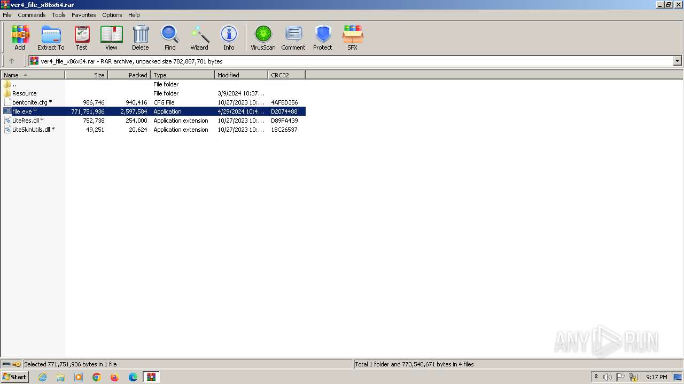Click the Add toolbar icon
The width and height of the screenshot is (684, 384).
pyautogui.click(x=20, y=37)
